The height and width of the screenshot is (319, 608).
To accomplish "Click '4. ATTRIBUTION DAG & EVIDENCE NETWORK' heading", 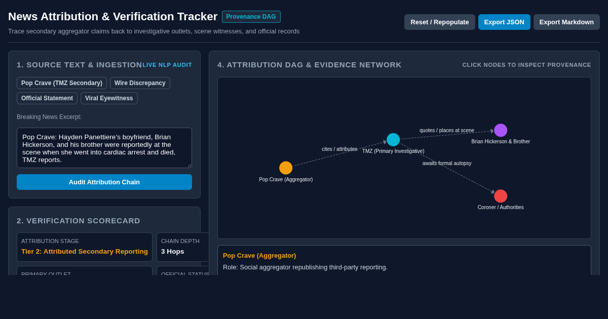I will pyautogui.click(x=310, y=65).
